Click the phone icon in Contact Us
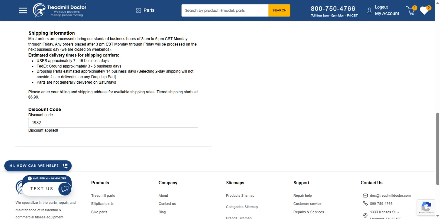The height and width of the screenshot is (219, 440). [365, 203]
